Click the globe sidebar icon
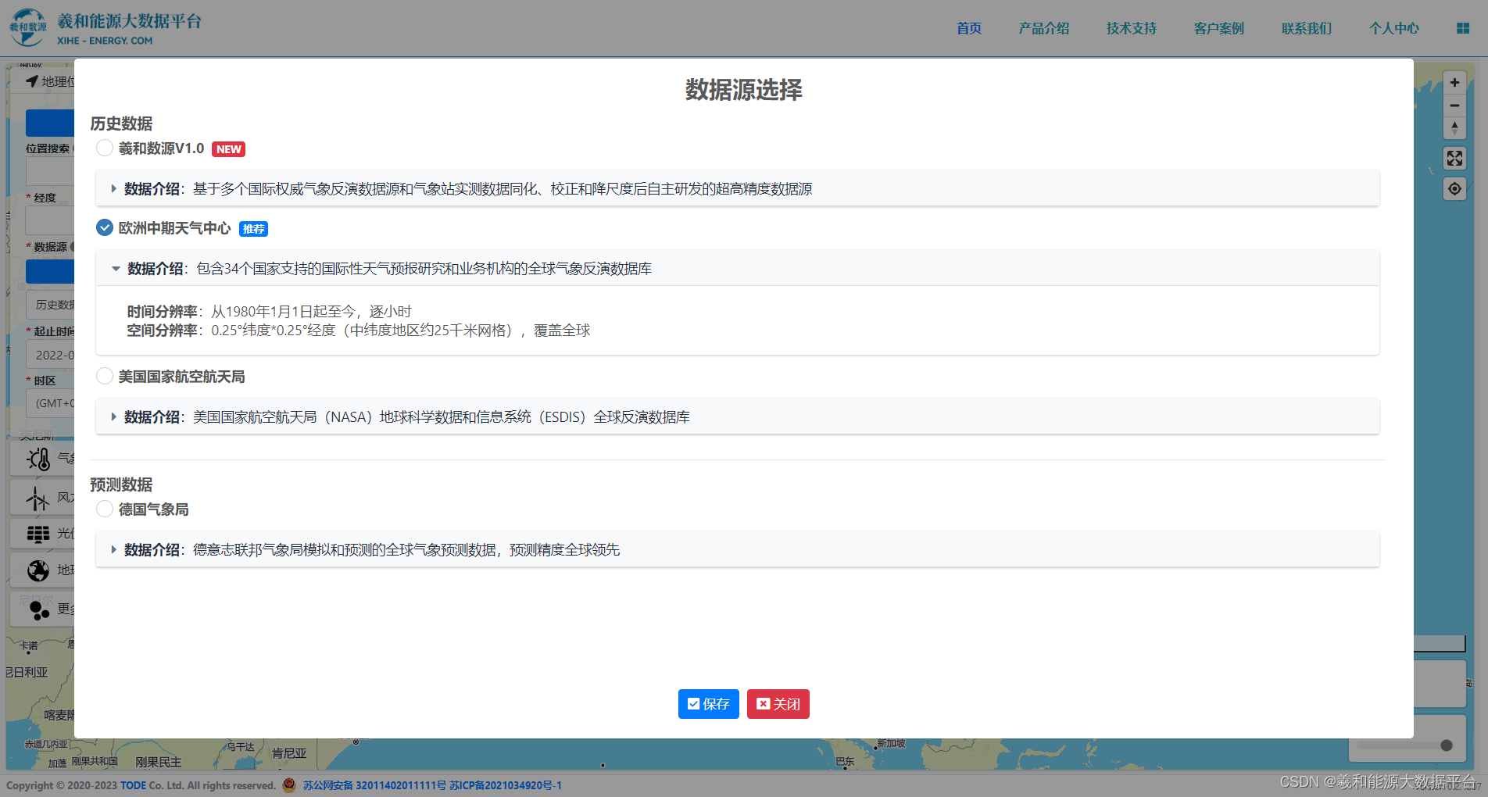Image resolution: width=1488 pixels, height=797 pixels. coord(38,570)
